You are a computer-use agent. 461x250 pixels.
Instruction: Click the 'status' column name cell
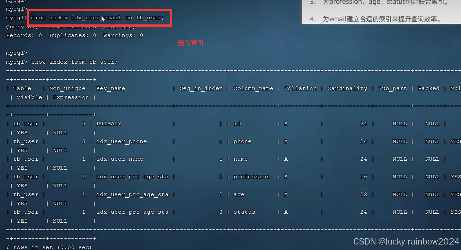(x=244, y=212)
